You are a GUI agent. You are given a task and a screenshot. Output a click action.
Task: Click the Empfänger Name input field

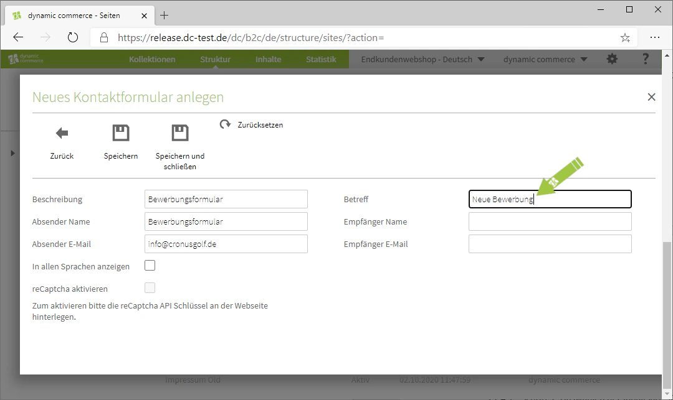(x=550, y=221)
